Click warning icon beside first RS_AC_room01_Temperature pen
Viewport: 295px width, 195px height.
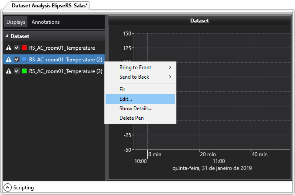[x=9, y=48]
